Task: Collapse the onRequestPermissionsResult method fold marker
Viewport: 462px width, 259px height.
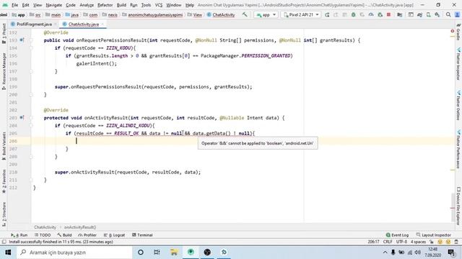Action: (31, 40)
